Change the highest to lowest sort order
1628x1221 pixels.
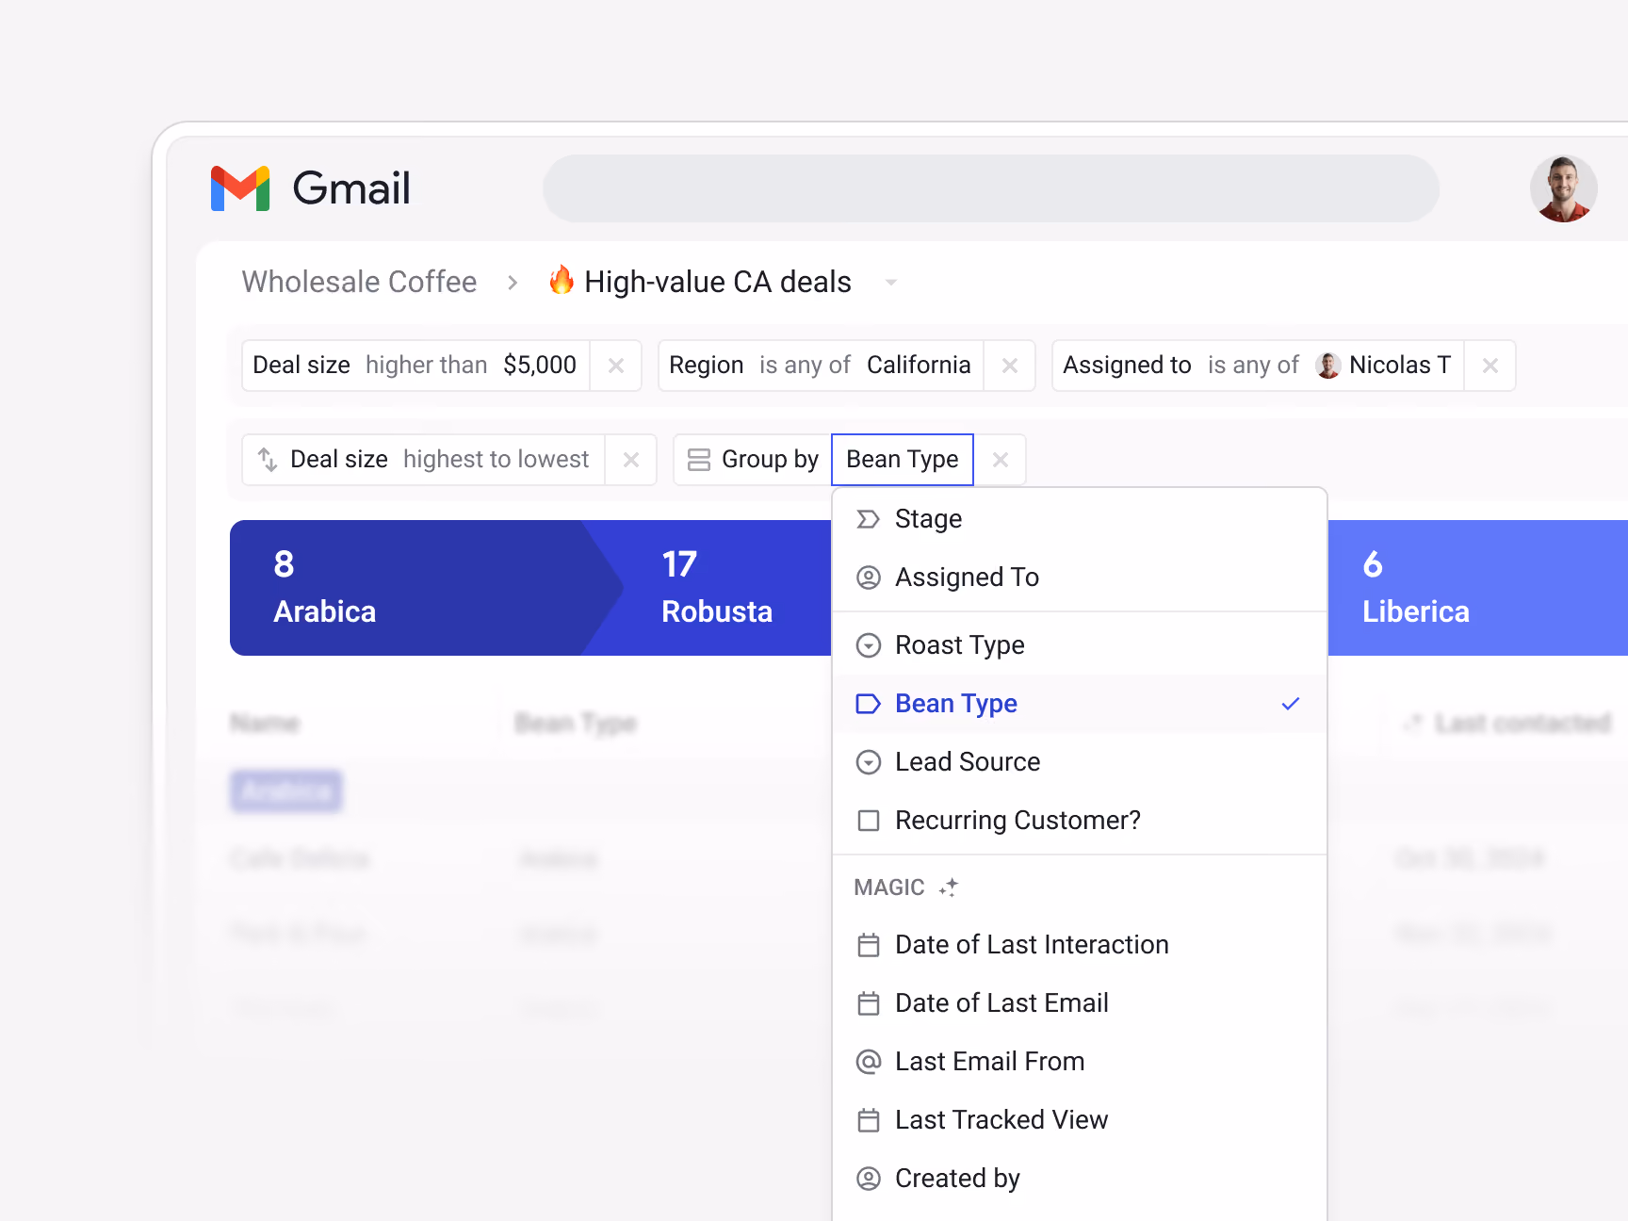pyautogui.click(x=496, y=459)
